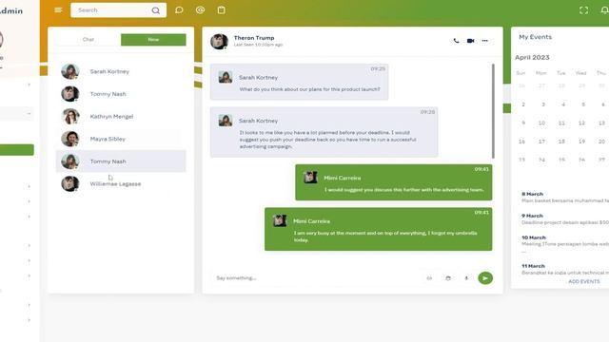Switch to the green New tab
The image size is (609, 342).
pyautogui.click(x=153, y=40)
